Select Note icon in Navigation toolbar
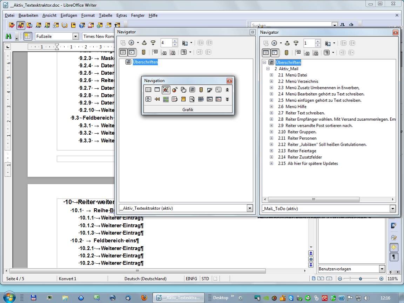The width and height of the screenshot is (404, 303). (x=183, y=99)
